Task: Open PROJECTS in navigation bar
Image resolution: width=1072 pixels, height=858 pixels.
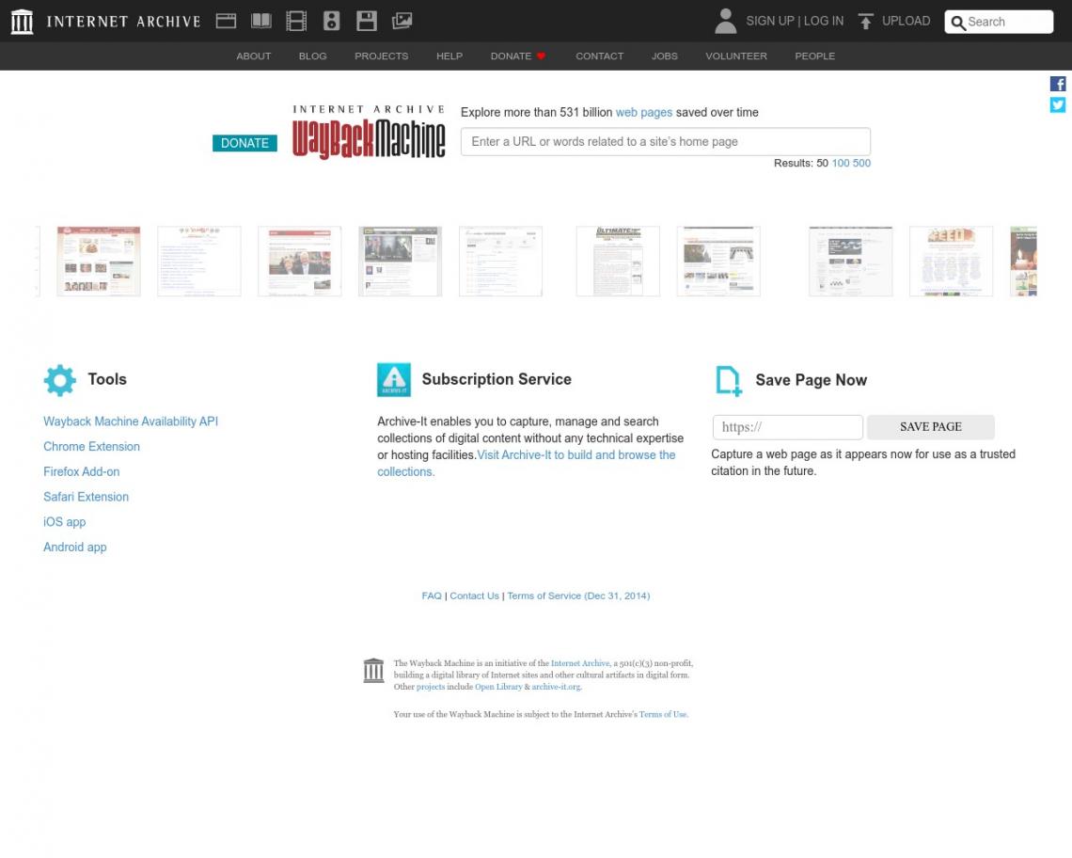Action: 382,56
